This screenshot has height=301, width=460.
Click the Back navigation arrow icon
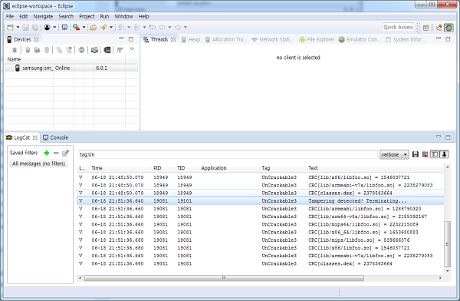(162, 28)
